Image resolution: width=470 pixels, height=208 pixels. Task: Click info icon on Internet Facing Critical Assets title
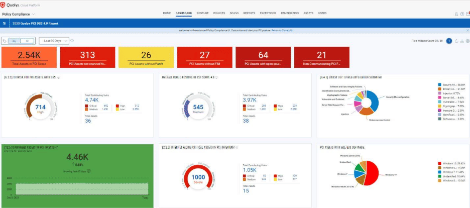click(237, 147)
